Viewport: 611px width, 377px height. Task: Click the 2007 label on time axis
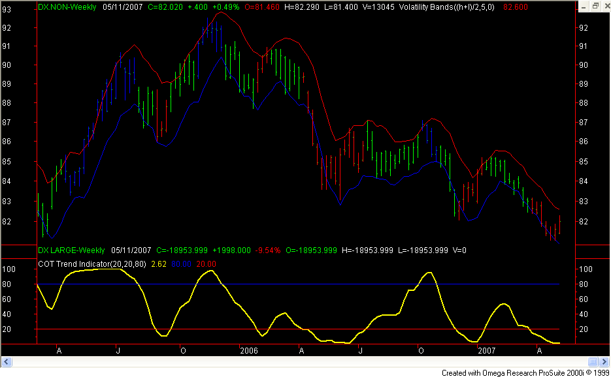(x=487, y=350)
